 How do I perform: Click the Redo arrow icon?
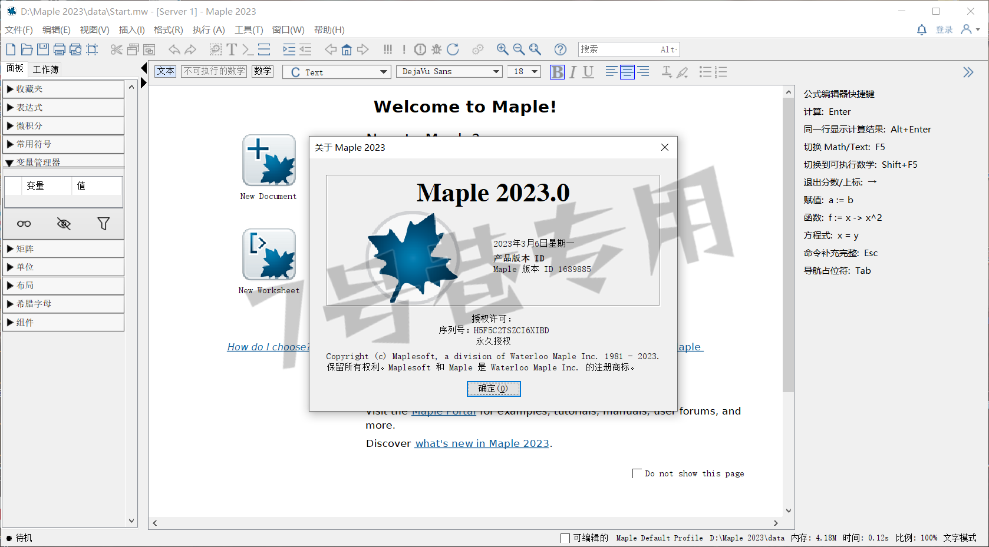pos(190,49)
